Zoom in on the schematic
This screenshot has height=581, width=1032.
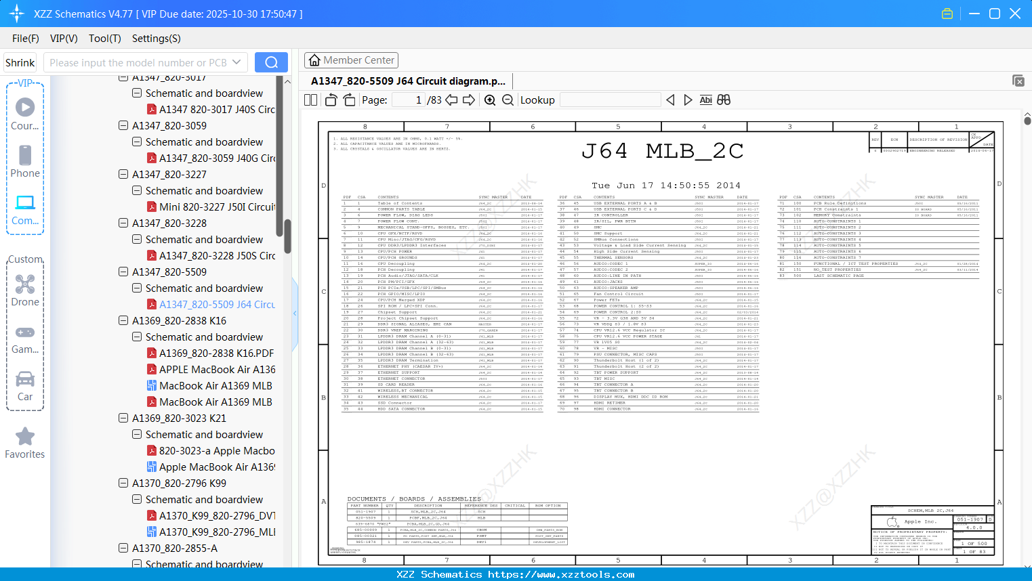(490, 100)
